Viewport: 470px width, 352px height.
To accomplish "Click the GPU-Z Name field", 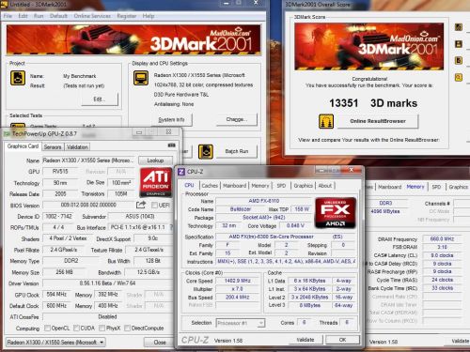I will pyautogui.click(x=88, y=161).
